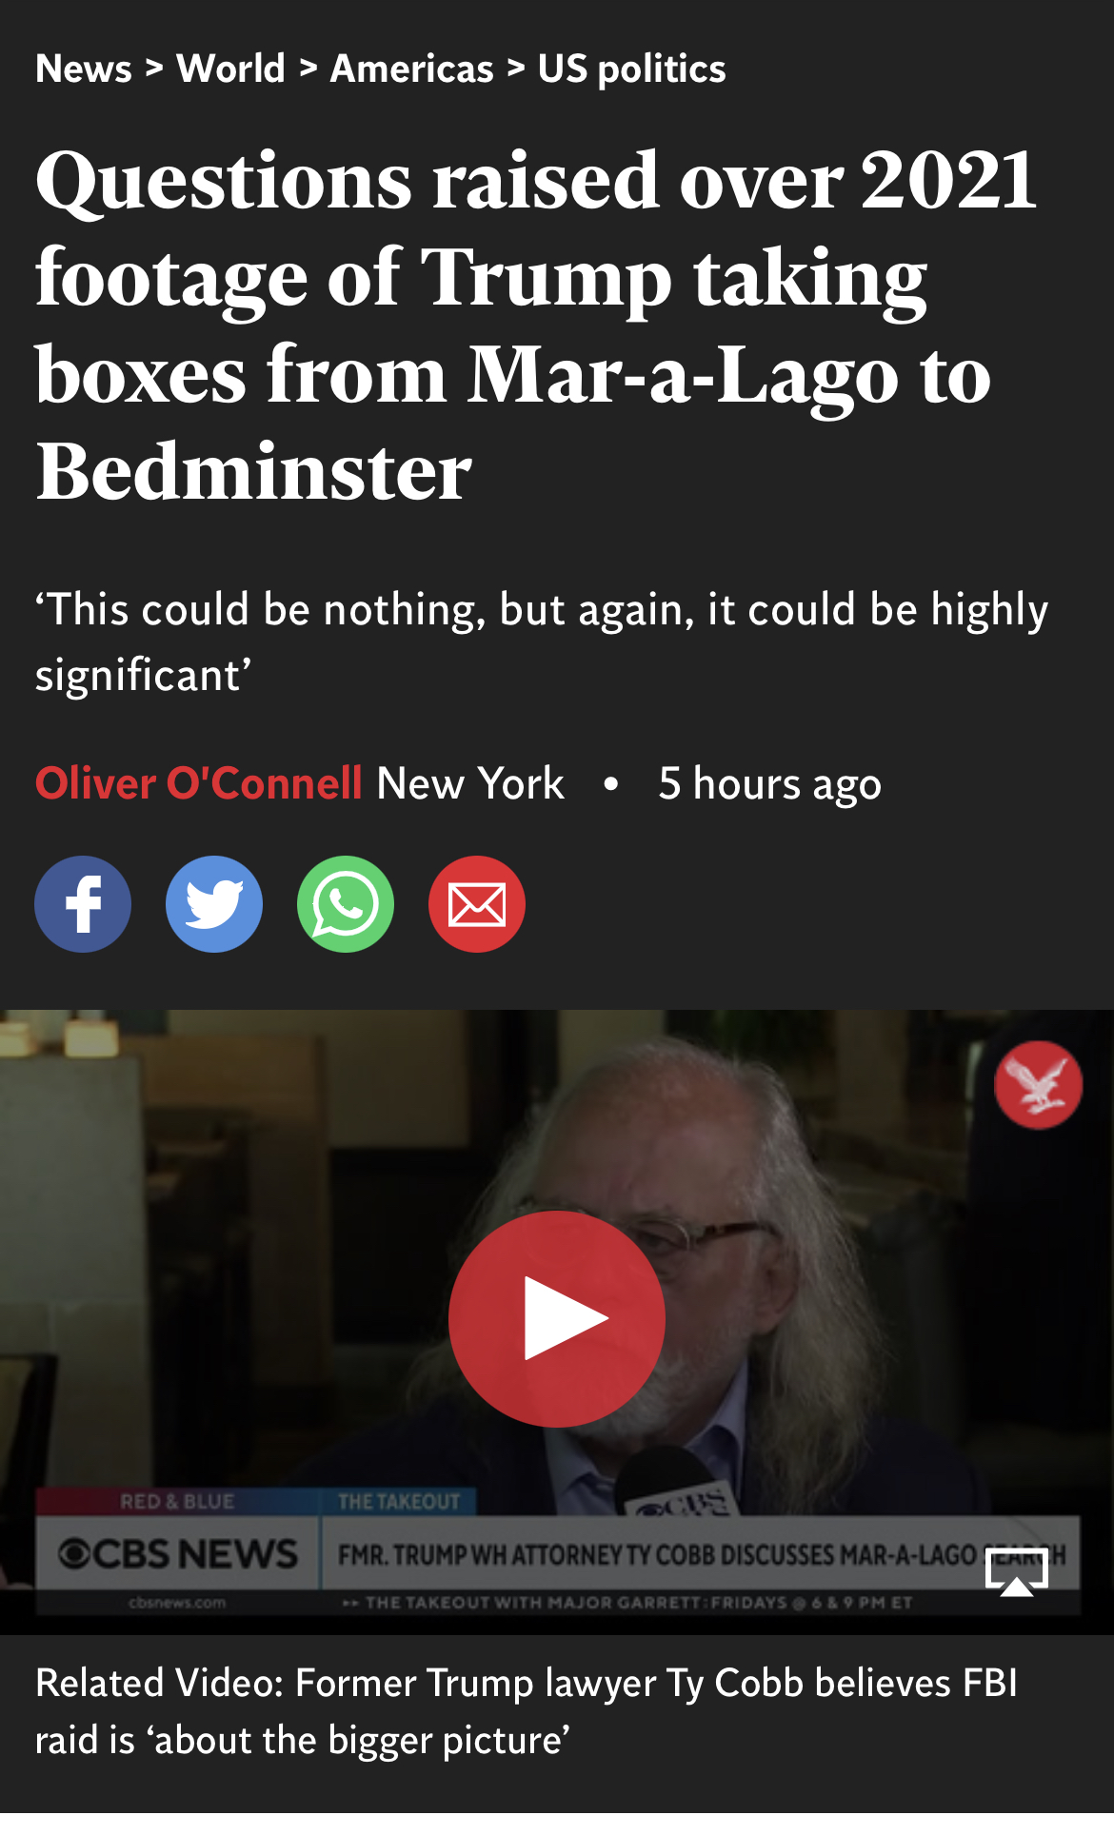Select the '5 hours ago' timestamp
Image resolution: width=1114 pixels, height=1835 pixels.
(x=770, y=784)
